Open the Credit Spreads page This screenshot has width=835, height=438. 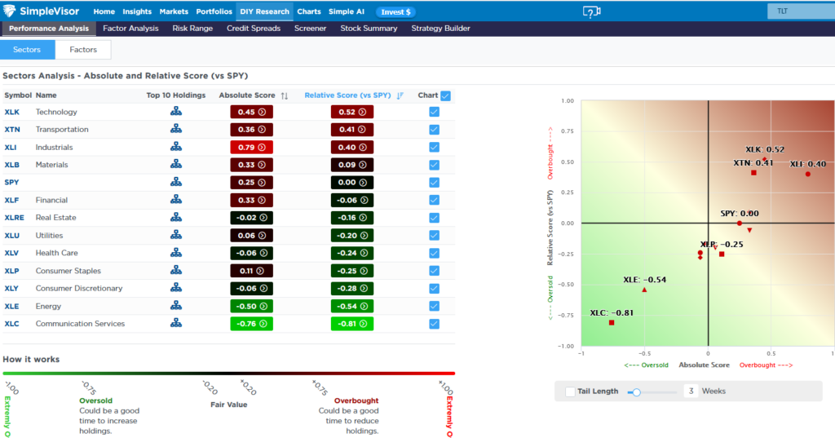coord(254,29)
